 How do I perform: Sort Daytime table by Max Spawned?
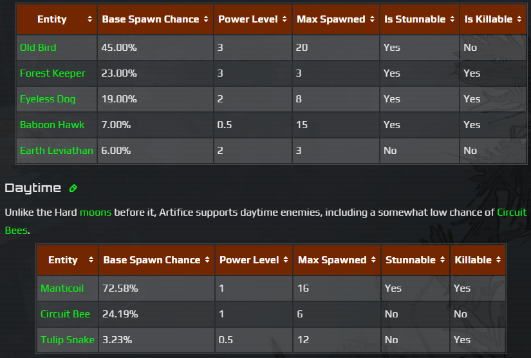337,260
